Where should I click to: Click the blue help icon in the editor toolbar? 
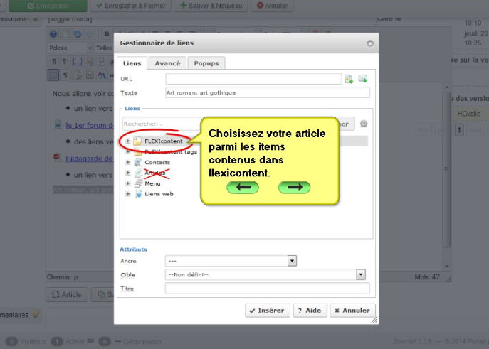point(53,34)
